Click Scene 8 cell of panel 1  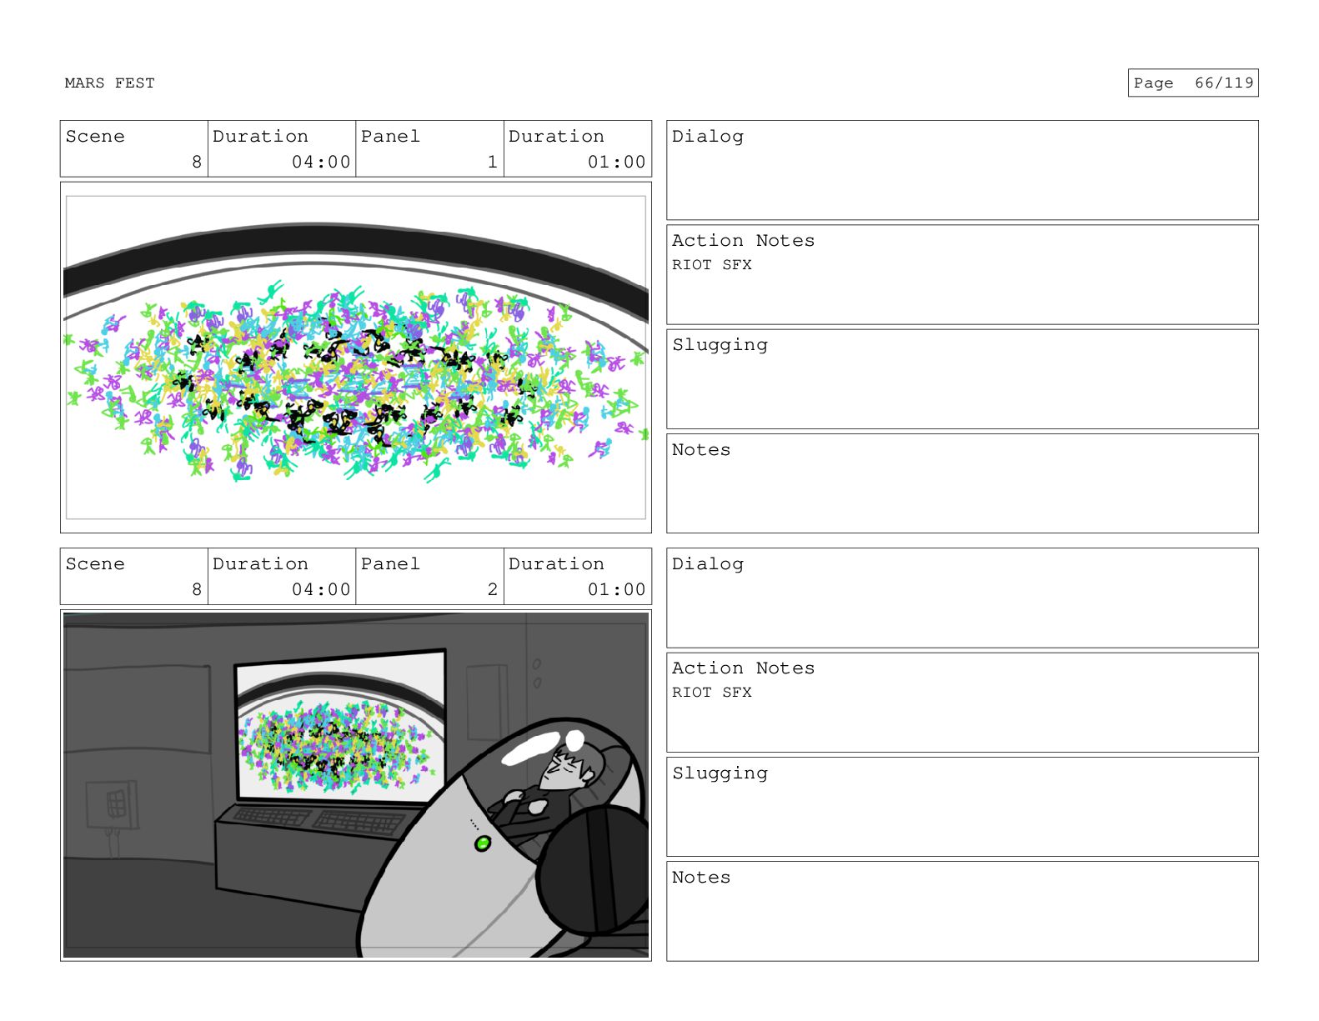tap(134, 149)
